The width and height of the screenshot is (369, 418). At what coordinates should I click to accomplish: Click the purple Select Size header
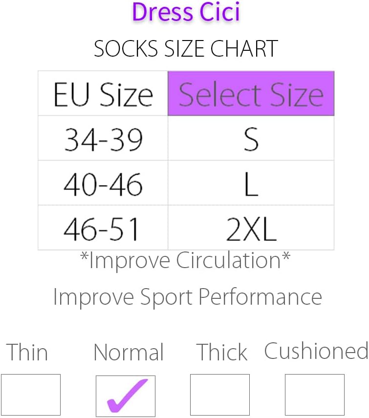click(251, 94)
